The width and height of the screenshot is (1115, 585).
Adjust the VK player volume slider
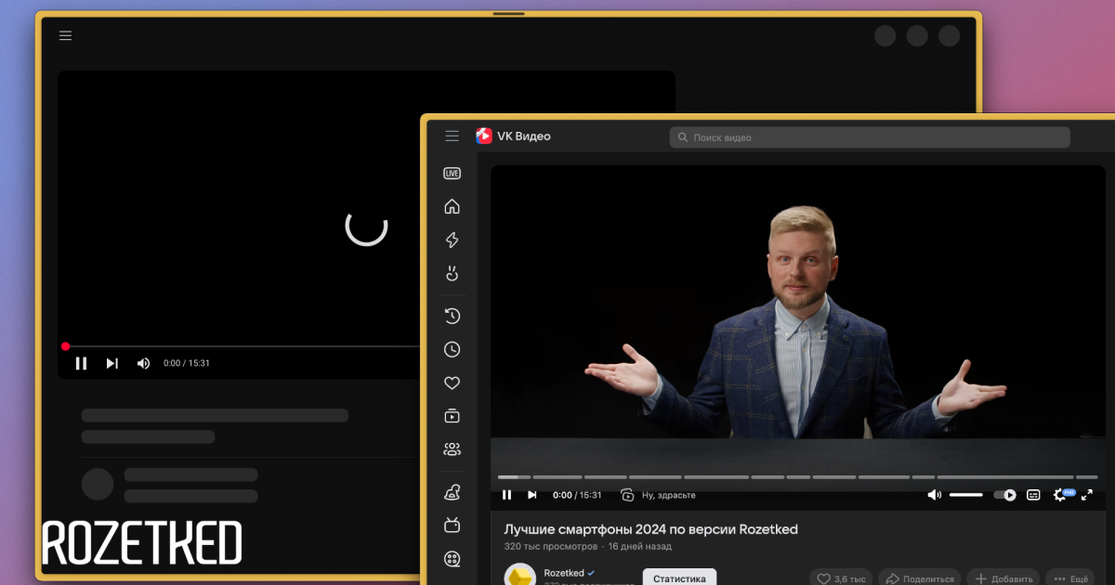tap(965, 495)
